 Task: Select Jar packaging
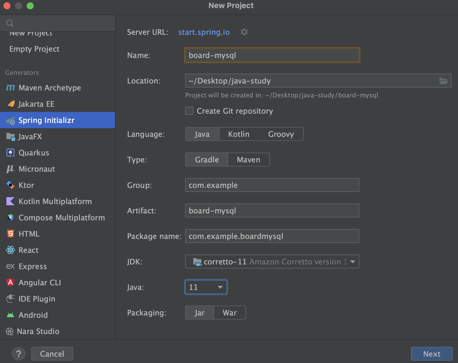pyautogui.click(x=199, y=313)
